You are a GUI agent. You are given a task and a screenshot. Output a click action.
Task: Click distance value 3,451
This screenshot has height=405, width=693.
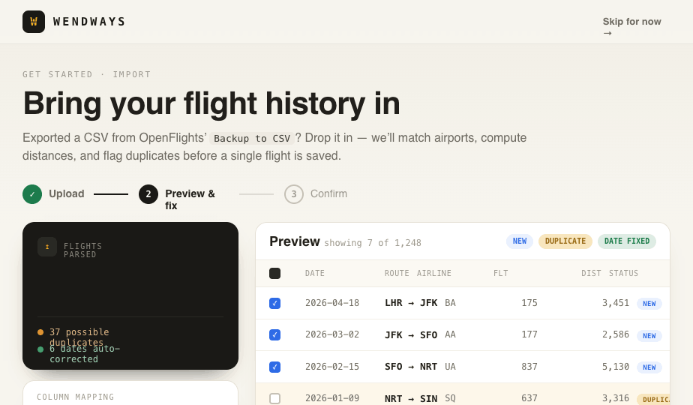pyautogui.click(x=616, y=303)
